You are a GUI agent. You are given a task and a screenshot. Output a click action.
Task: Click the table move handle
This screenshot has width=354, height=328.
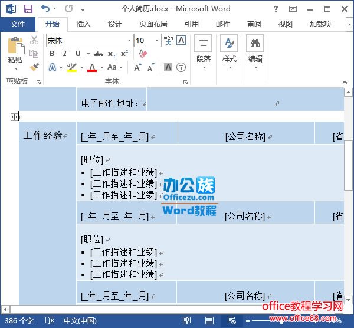click(x=14, y=117)
